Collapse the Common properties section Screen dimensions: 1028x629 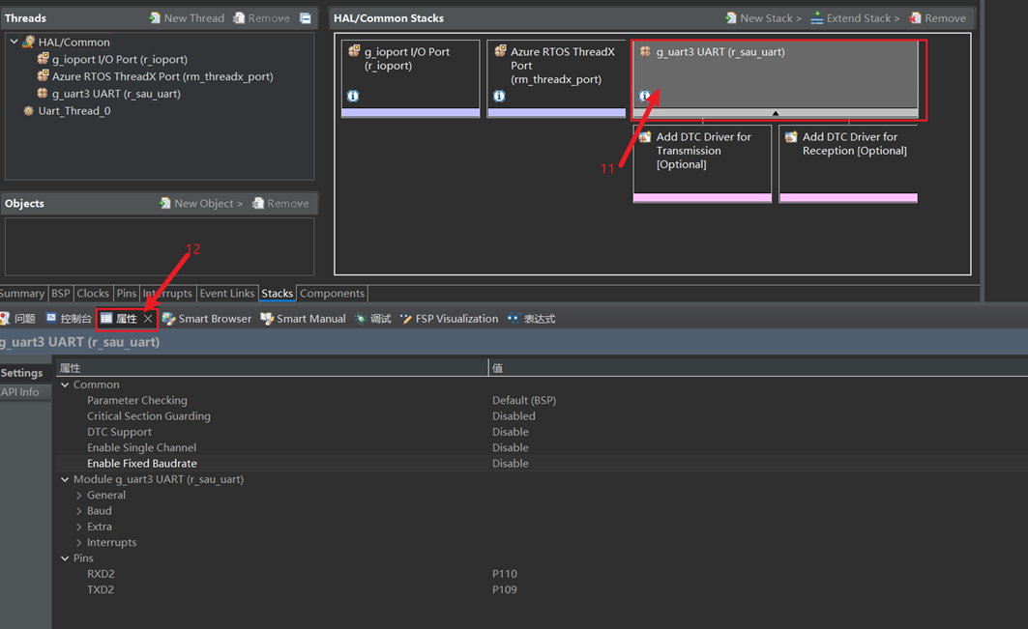(x=65, y=385)
